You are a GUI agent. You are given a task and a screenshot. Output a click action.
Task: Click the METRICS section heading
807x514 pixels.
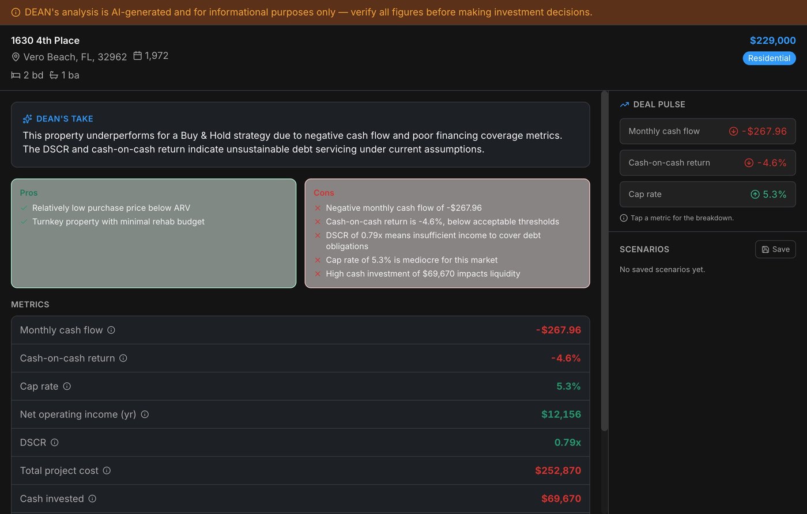[x=30, y=304]
